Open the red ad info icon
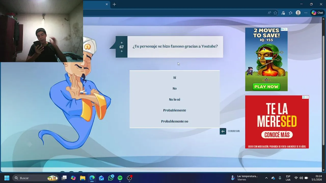The width and height of the screenshot is (326, 183). click(304, 97)
